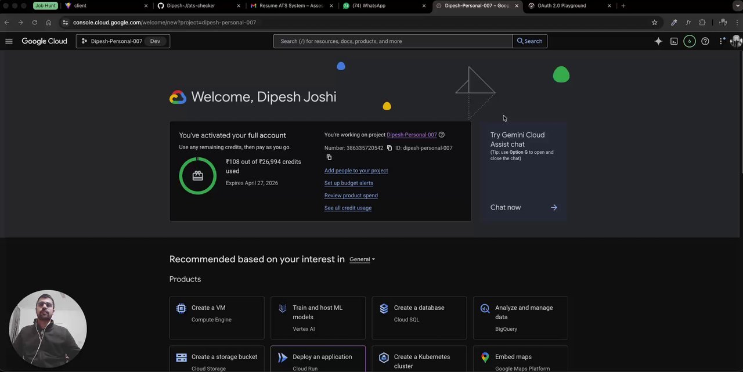
Task: Open the Deploy an application card
Action: [x=318, y=359]
